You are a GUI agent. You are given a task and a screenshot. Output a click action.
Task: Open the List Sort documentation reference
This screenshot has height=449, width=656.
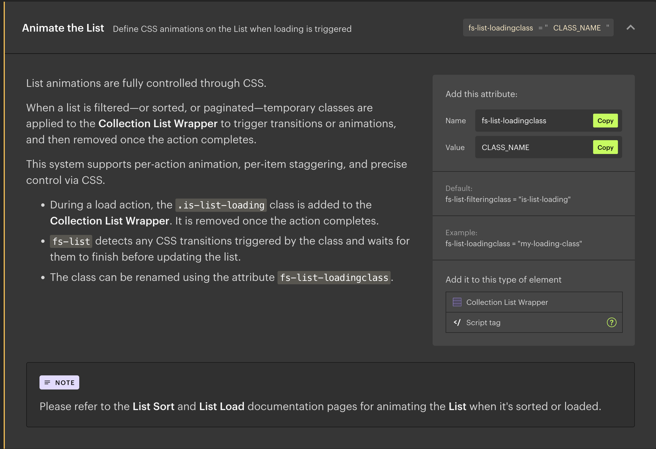[x=153, y=406]
